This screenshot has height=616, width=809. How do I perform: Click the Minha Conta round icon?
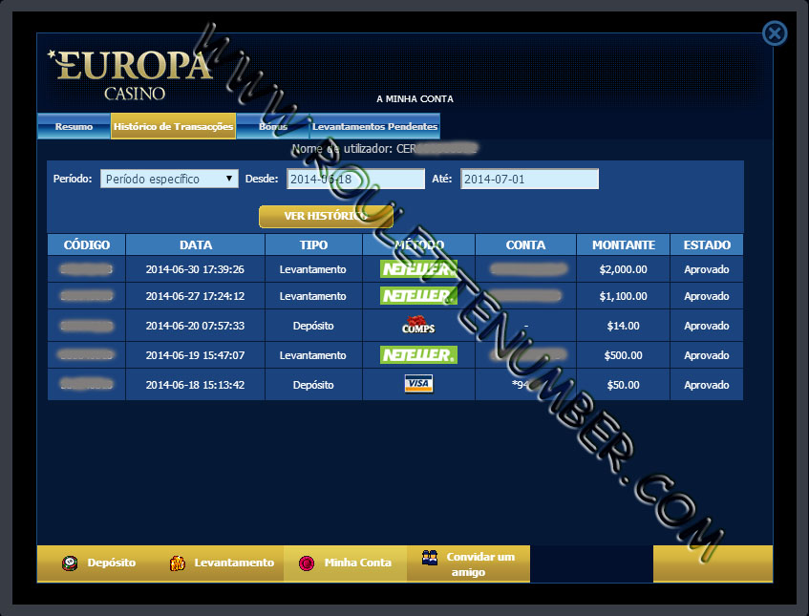pos(307,563)
